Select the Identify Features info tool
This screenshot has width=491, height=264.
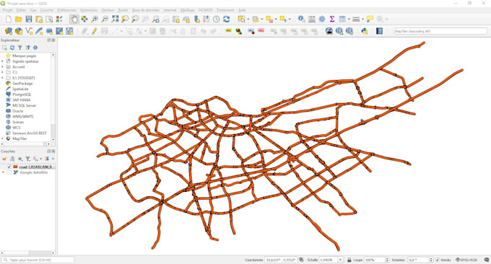coord(301,19)
